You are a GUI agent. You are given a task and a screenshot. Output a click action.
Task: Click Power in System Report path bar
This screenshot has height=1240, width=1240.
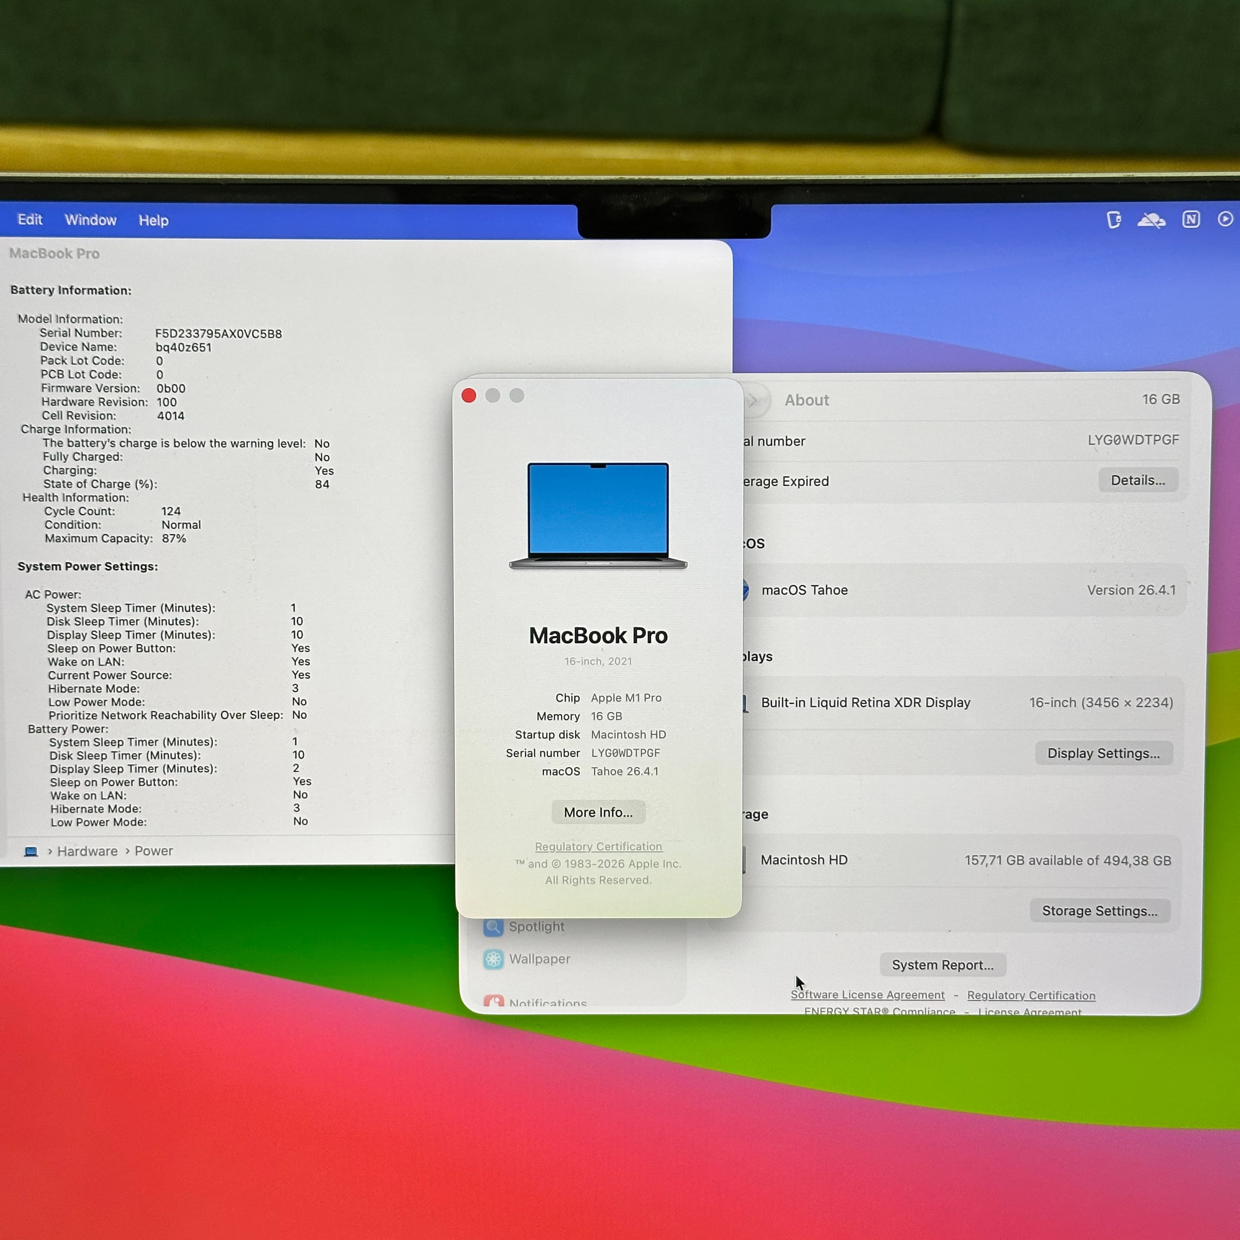click(153, 850)
